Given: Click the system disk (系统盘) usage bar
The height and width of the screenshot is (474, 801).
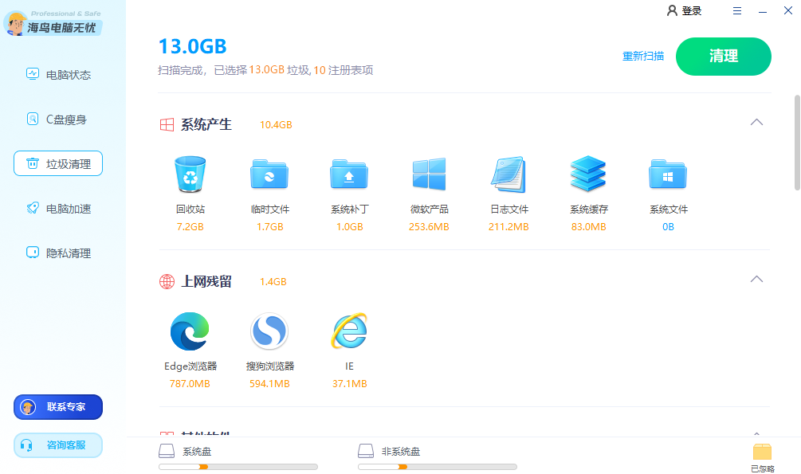Looking at the screenshot, I should coord(238,467).
